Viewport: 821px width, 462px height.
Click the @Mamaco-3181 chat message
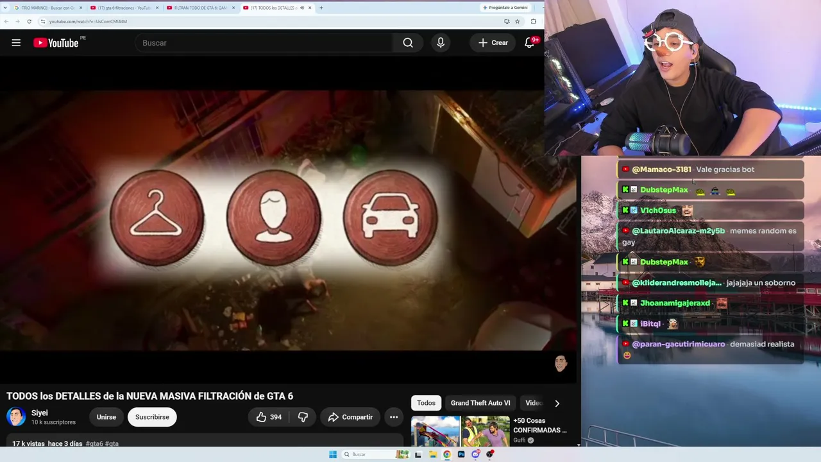tap(710, 169)
